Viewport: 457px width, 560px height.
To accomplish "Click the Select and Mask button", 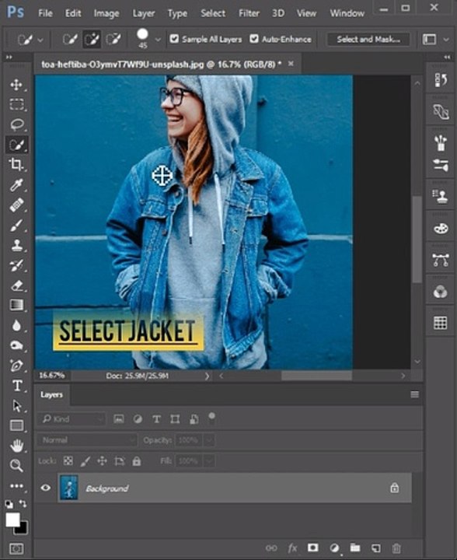I will (x=368, y=40).
